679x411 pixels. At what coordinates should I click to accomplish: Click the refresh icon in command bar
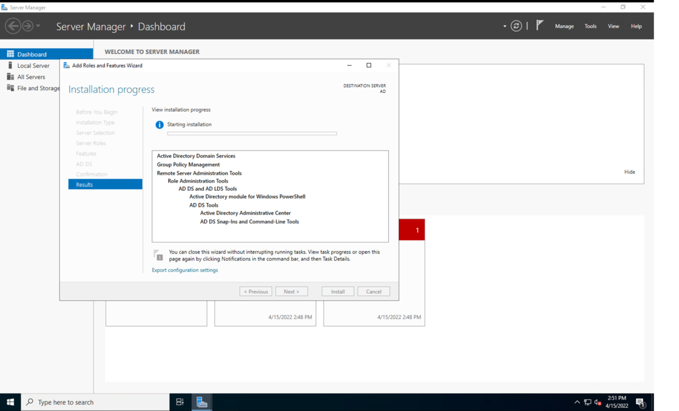(x=516, y=26)
